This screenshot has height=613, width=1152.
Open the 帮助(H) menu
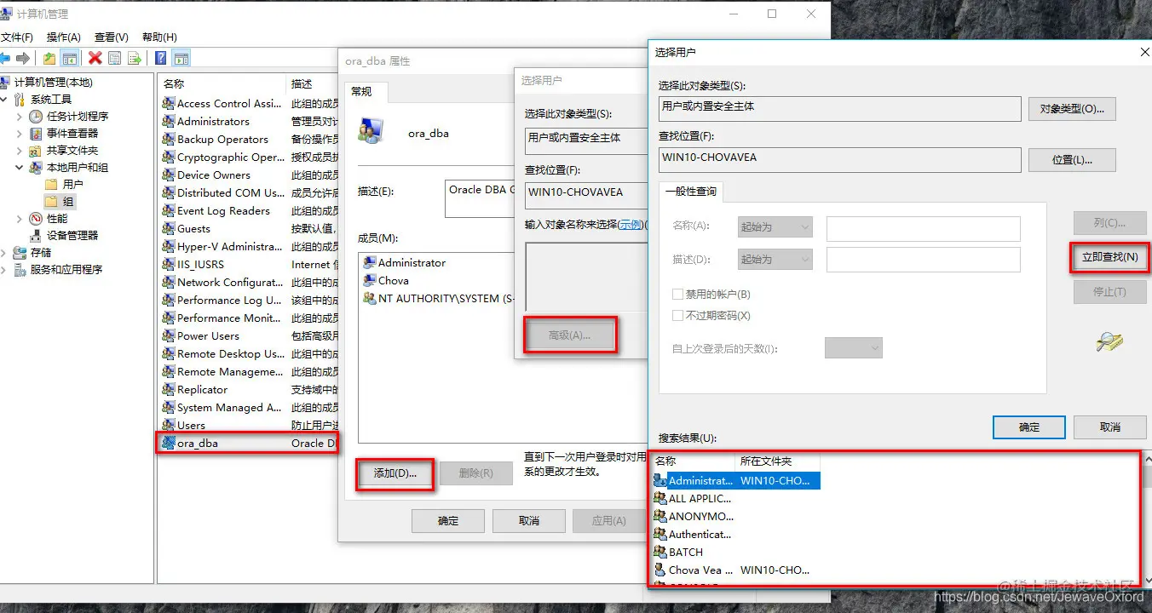159,37
